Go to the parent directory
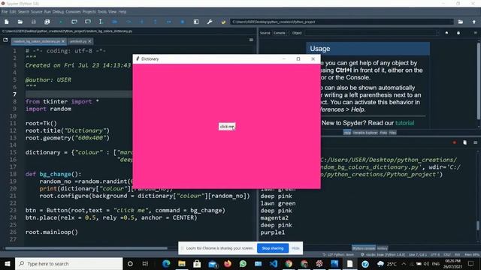481x270 pixels. click(x=474, y=22)
